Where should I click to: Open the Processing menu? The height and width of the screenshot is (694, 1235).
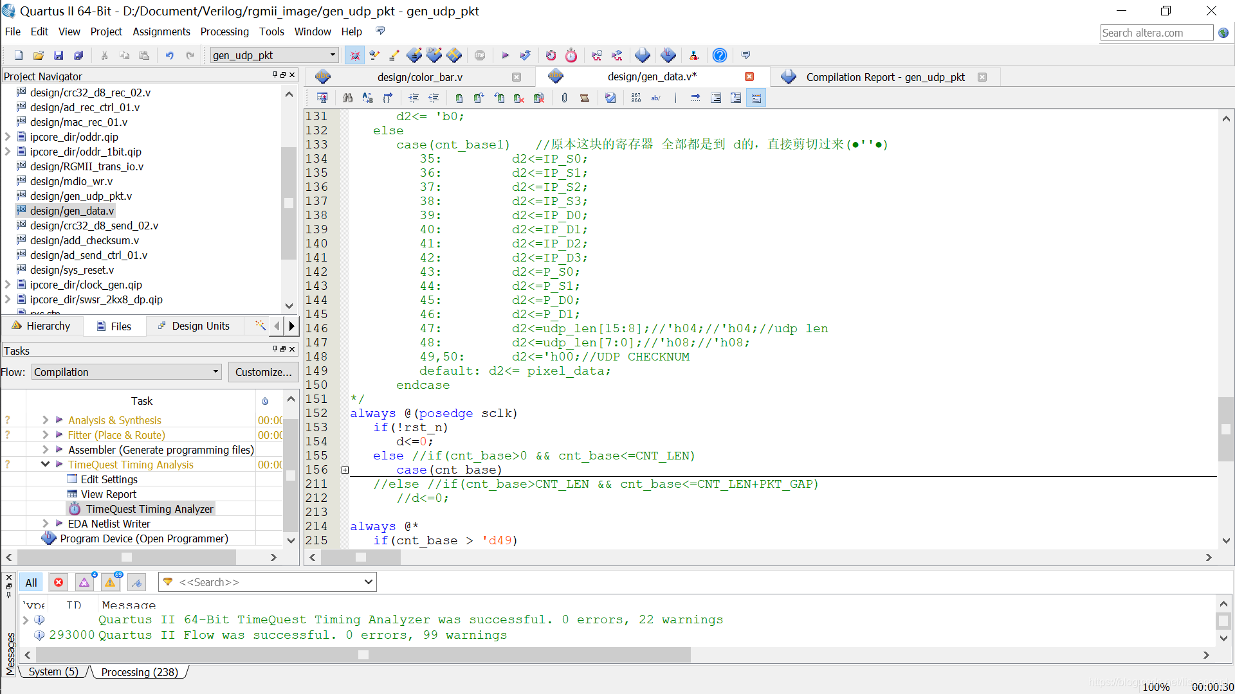point(224,32)
